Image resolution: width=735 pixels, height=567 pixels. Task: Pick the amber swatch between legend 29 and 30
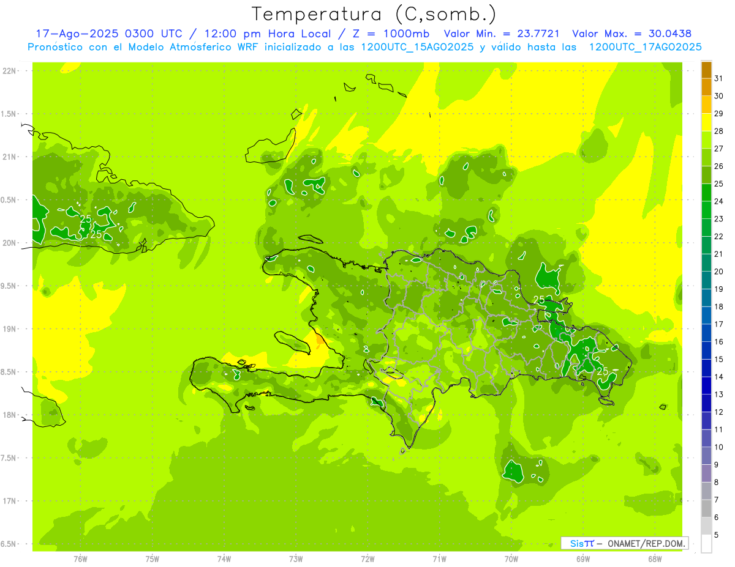pos(706,105)
